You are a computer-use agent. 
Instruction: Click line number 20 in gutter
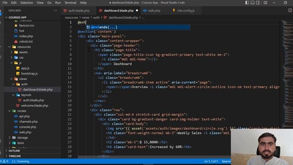tap(70, 110)
